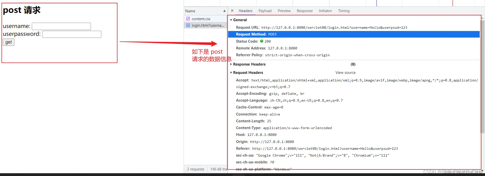
Task: Click the Accept header row
Action: [354, 83]
